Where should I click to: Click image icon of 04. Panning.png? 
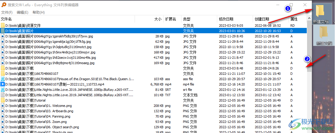3,116
